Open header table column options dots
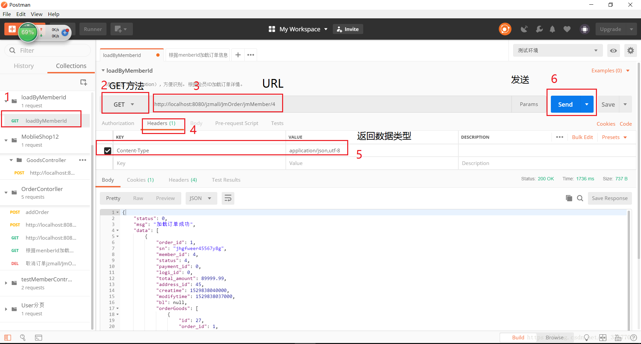This screenshot has height=344, width=641. coord(560,137)
